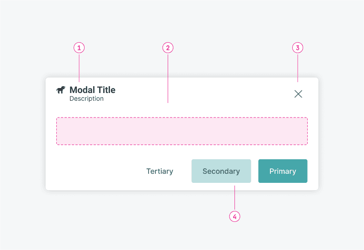Screen dimensions: 364x250
Task: Close the modal with the X icon
Action: pos(298,94)
